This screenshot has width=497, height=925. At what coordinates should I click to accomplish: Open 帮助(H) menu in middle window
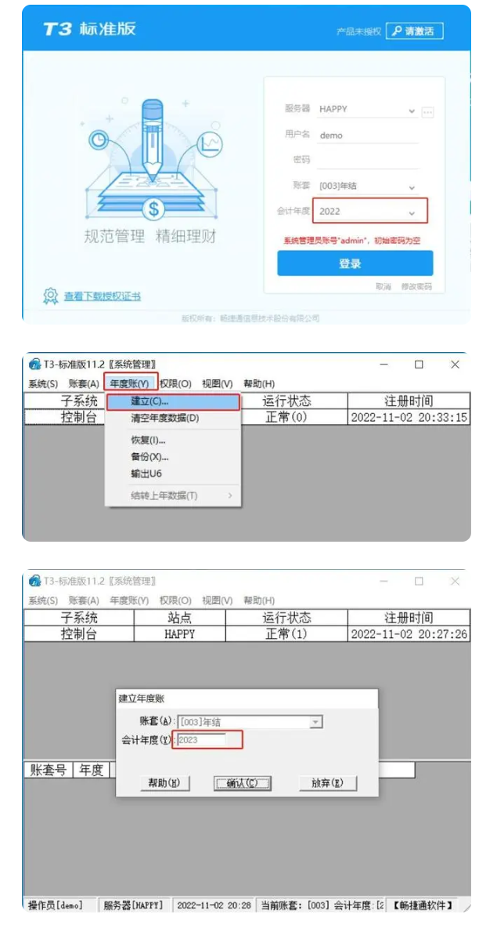point(259,383)
